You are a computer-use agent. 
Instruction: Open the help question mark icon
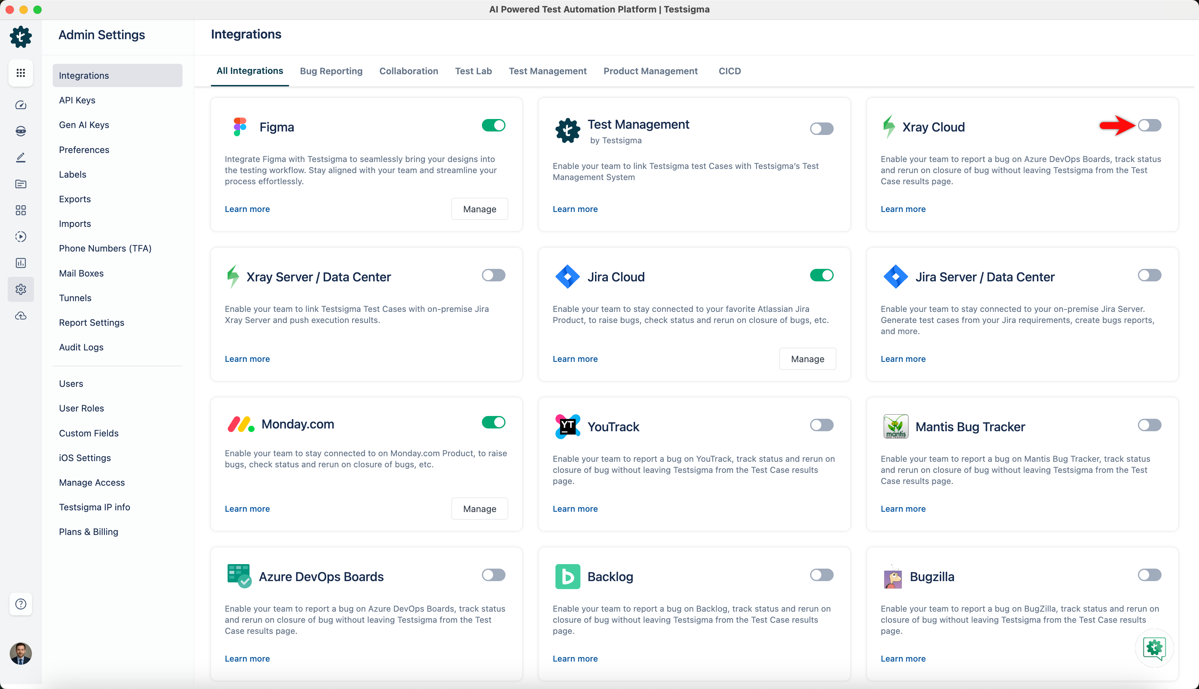click(20, 604)
